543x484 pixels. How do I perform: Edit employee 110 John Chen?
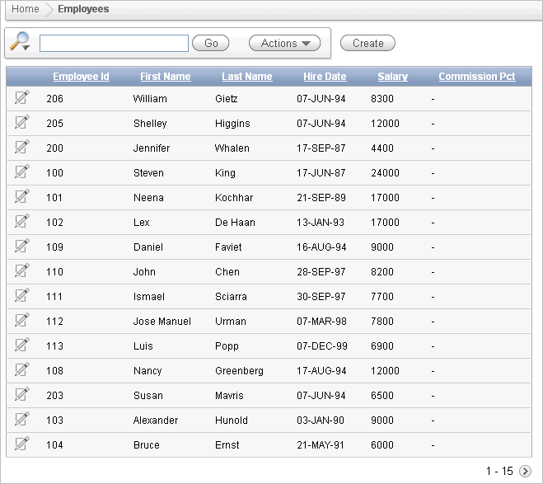(21, 270)
